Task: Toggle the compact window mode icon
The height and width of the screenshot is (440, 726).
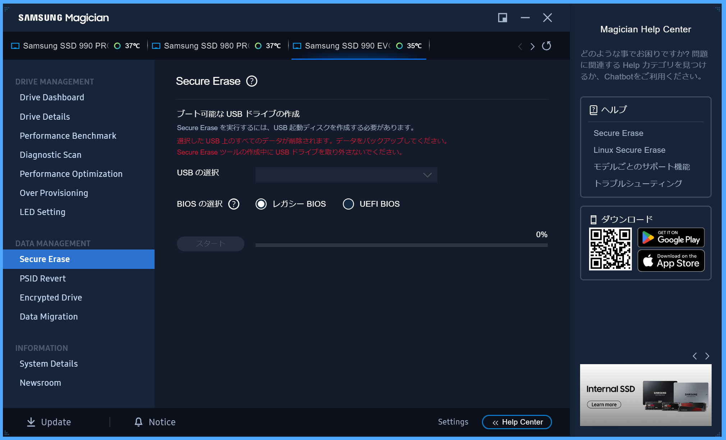Action: click(x=502, y=18)
